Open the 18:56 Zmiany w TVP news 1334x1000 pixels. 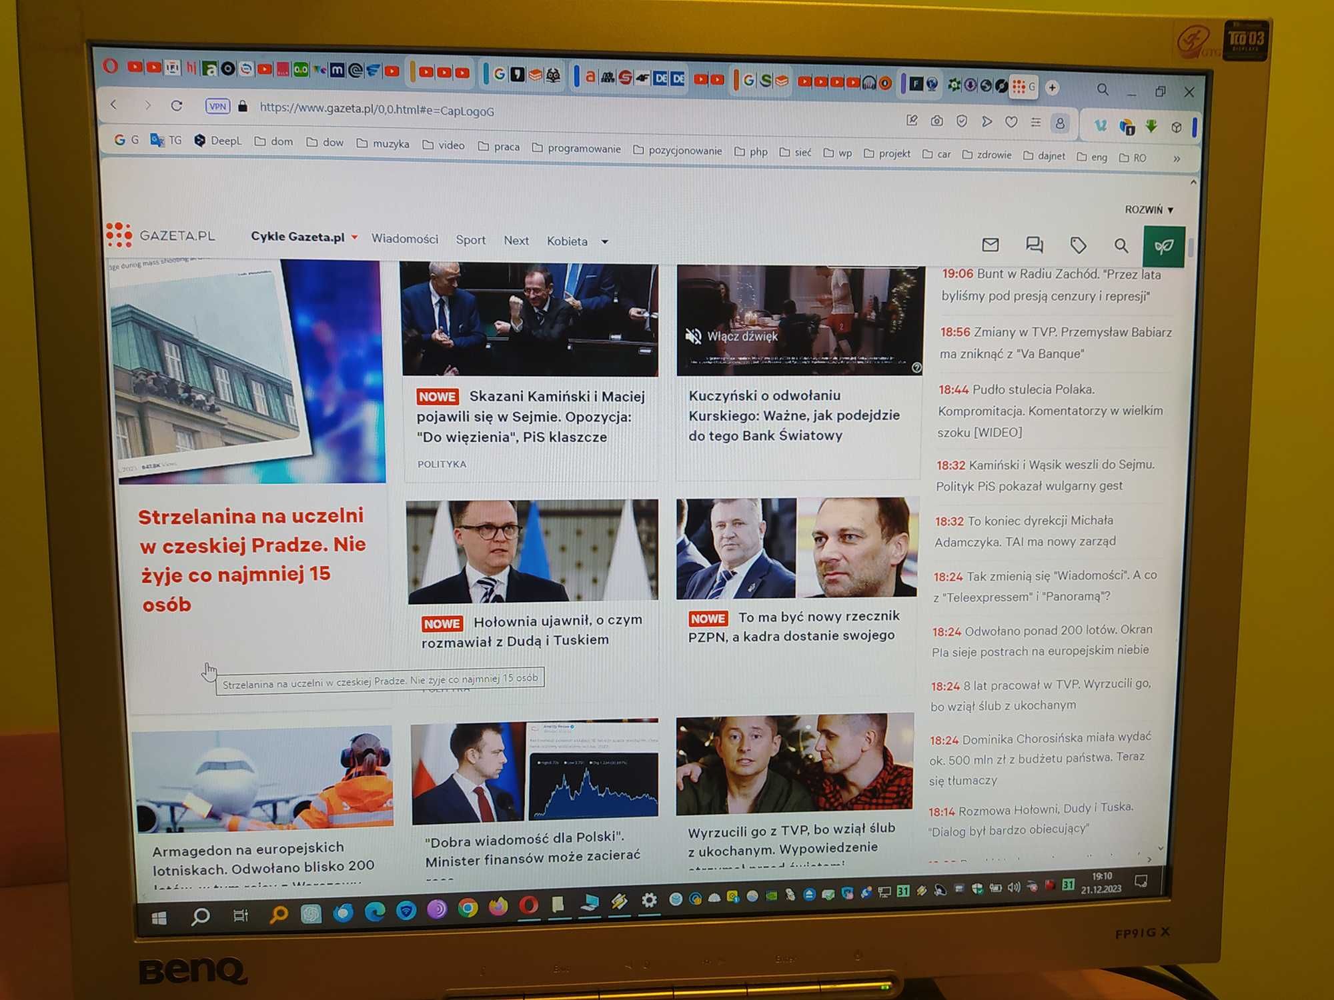(x=1055, y=343)
